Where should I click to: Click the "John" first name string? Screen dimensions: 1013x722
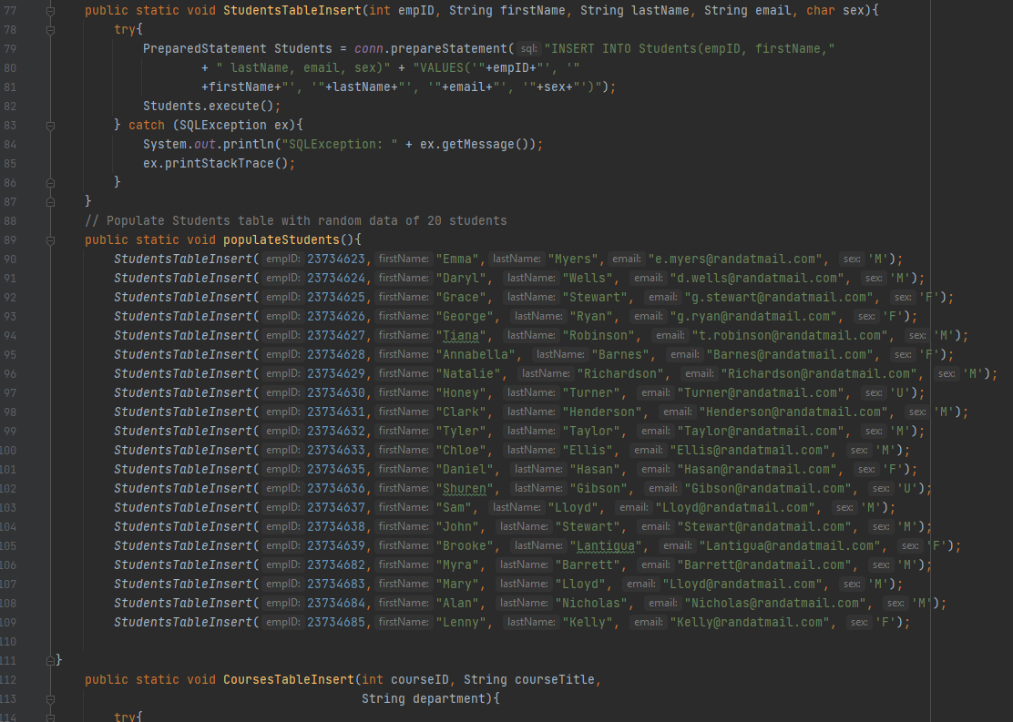click(457, 526)
